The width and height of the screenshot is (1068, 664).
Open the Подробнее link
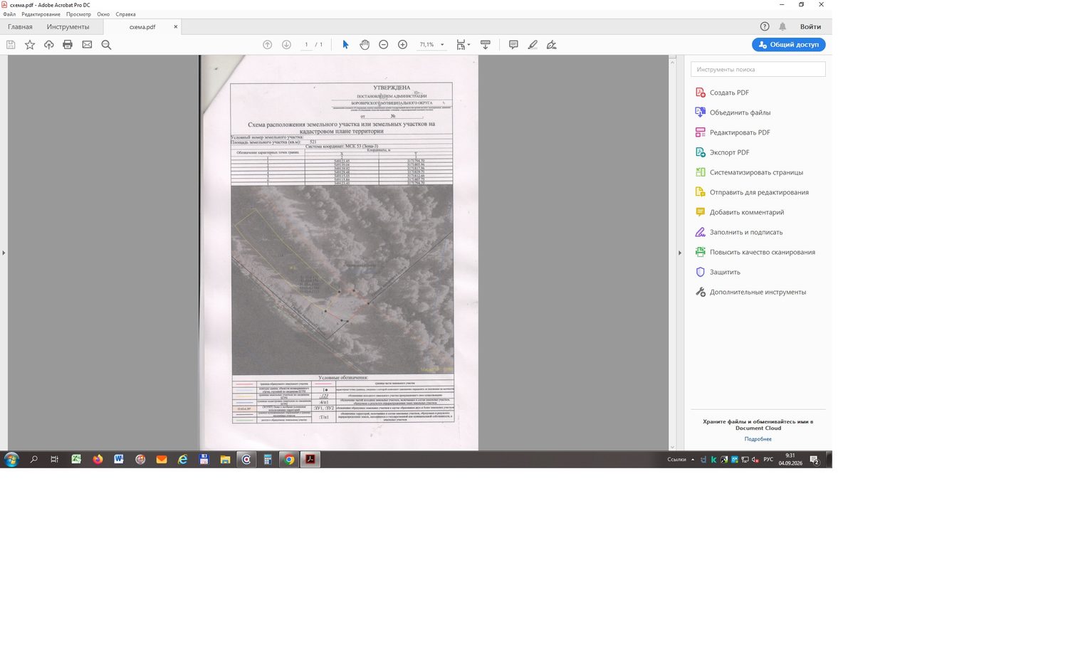tap(758, 439)
